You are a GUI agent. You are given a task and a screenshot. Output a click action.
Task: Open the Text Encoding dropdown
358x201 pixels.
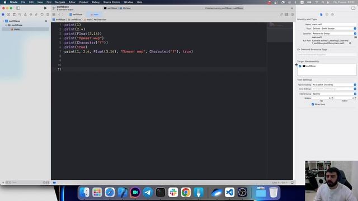pos(334,84)
